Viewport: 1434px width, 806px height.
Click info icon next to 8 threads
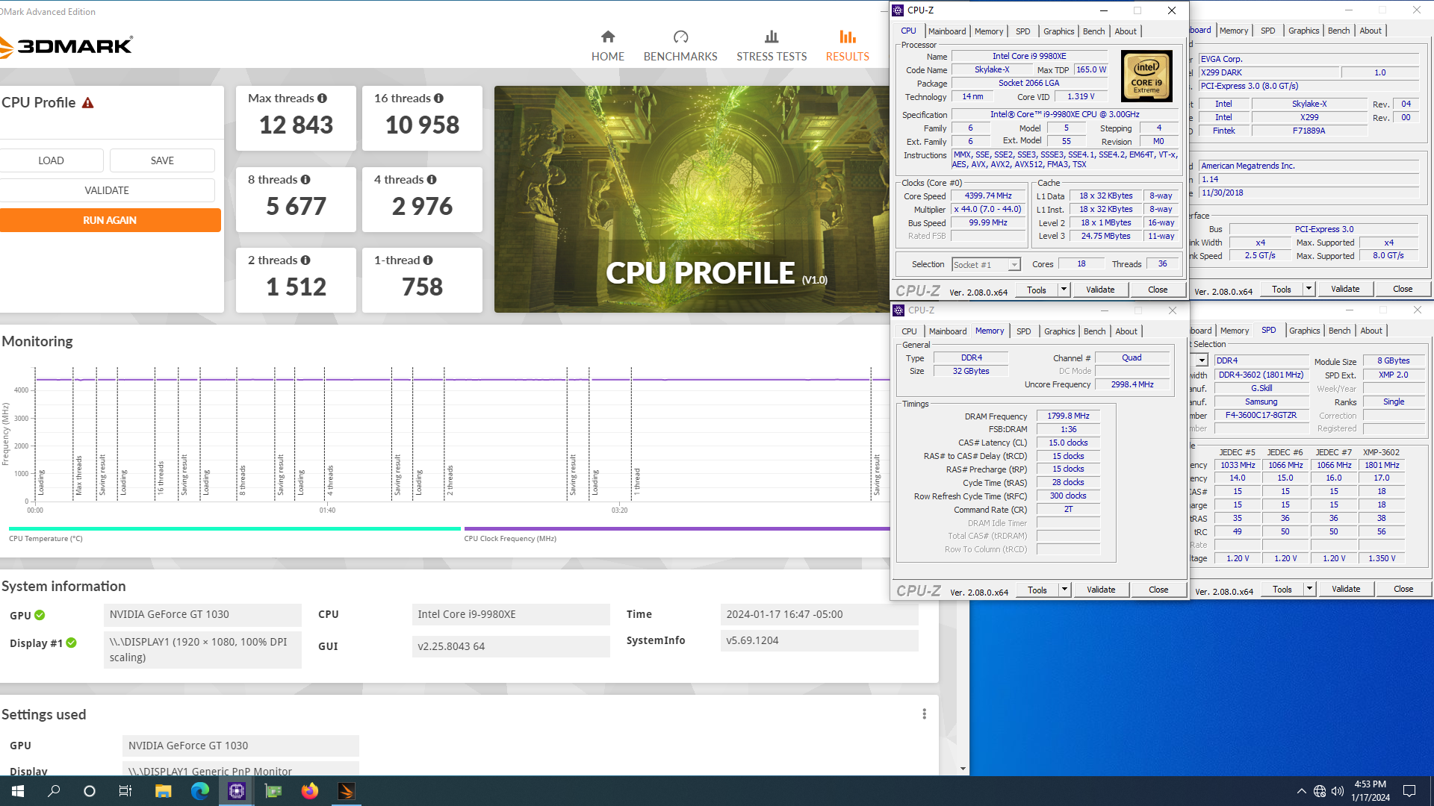coord(305,179)
